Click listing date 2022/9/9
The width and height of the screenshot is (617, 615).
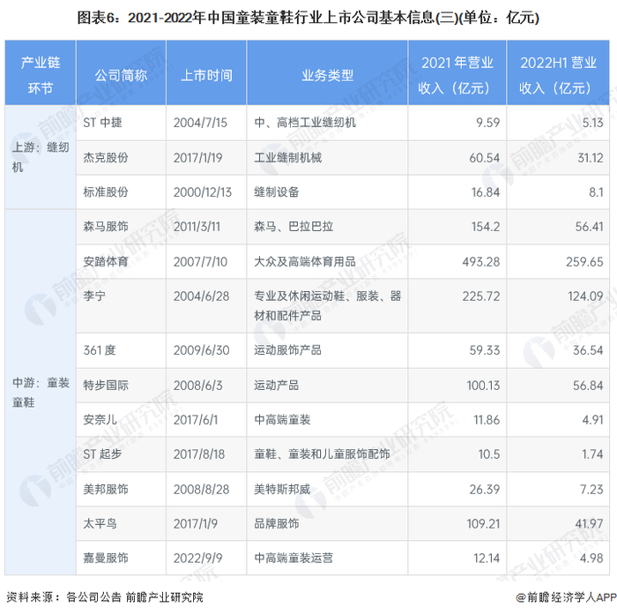coord(198,558)
